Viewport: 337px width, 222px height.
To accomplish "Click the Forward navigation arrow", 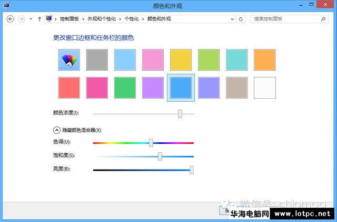I will pos(21,19).
